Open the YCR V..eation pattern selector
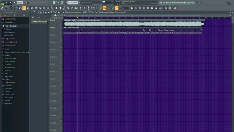Screen dimensions: 234x132 tap(73, 3)
